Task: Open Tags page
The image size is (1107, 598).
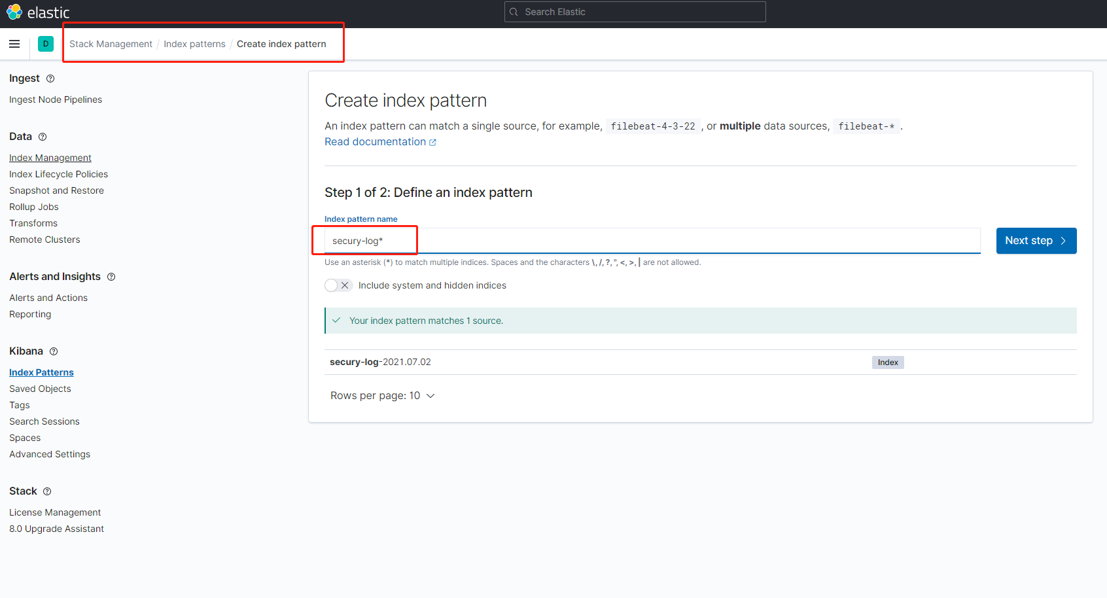Action: pos(20,405)
